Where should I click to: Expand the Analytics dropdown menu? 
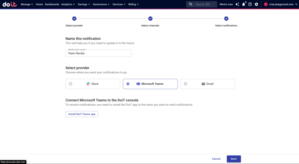(68, 4)
